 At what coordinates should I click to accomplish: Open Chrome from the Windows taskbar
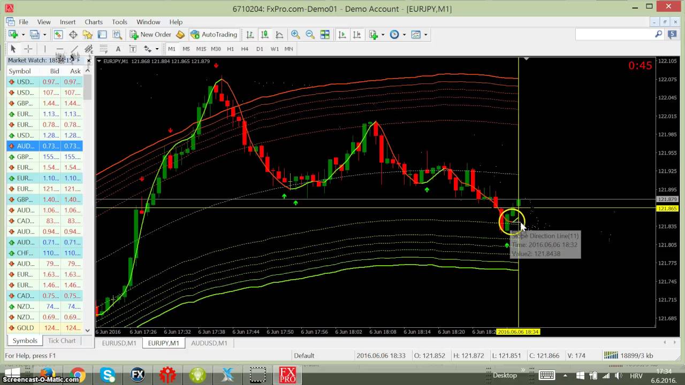click(78, 375)
